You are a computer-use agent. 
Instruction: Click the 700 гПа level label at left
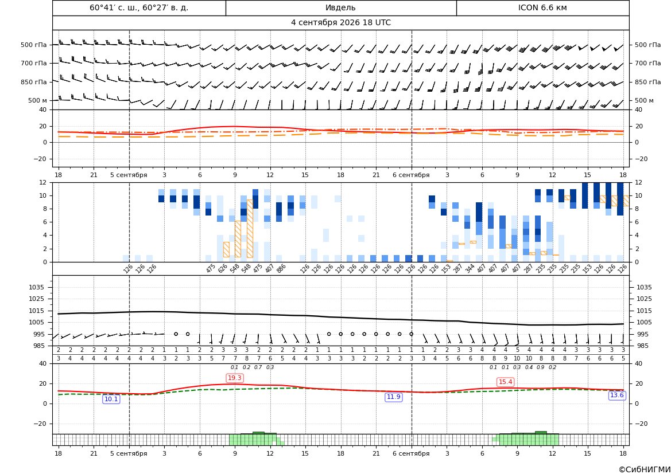tap(34, 63)
